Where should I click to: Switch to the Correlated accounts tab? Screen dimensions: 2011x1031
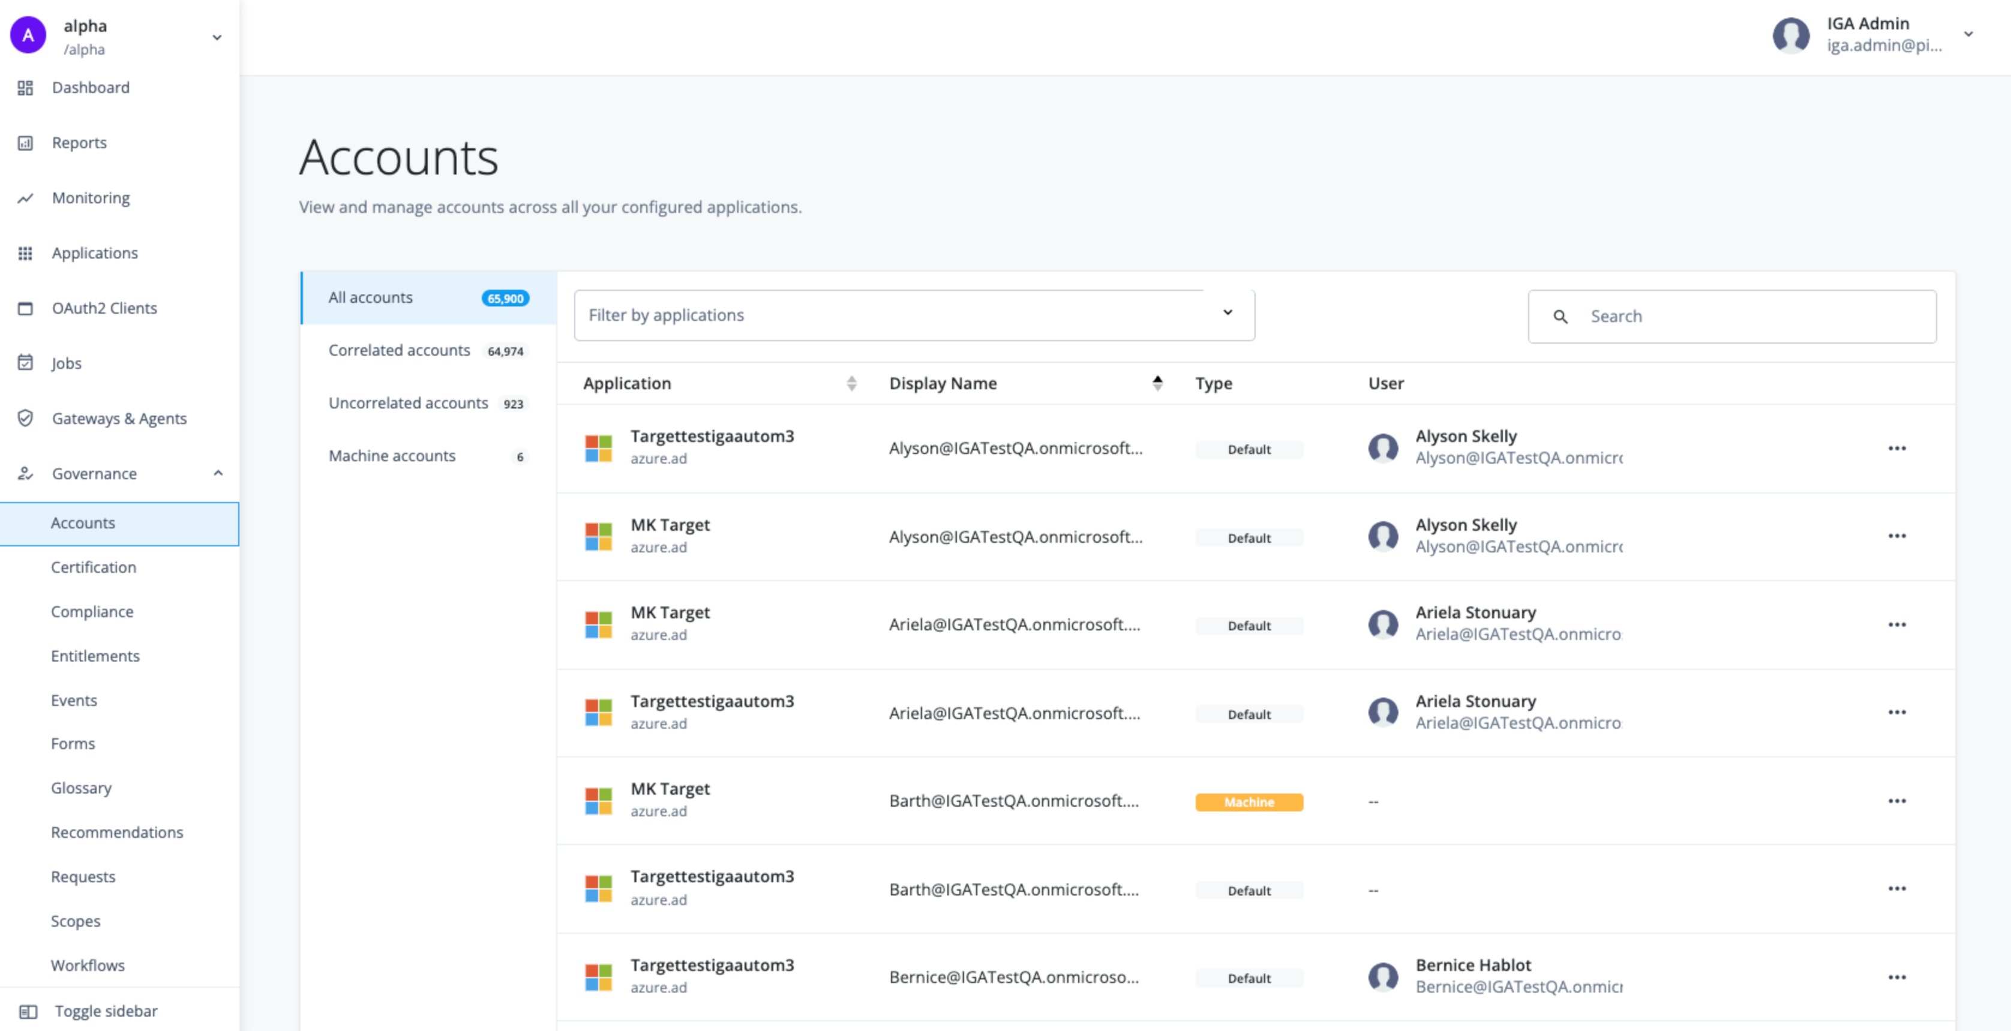(400, 350)
